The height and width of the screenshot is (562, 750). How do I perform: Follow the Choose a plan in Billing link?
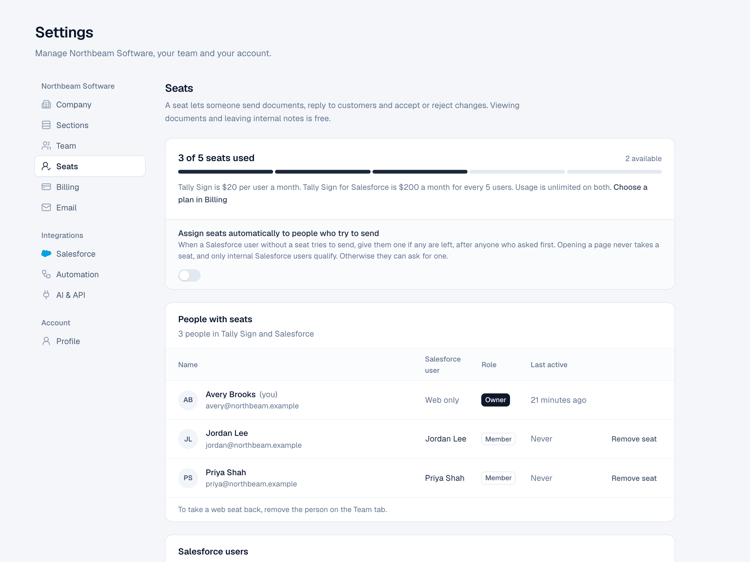(x=412, y=194)
